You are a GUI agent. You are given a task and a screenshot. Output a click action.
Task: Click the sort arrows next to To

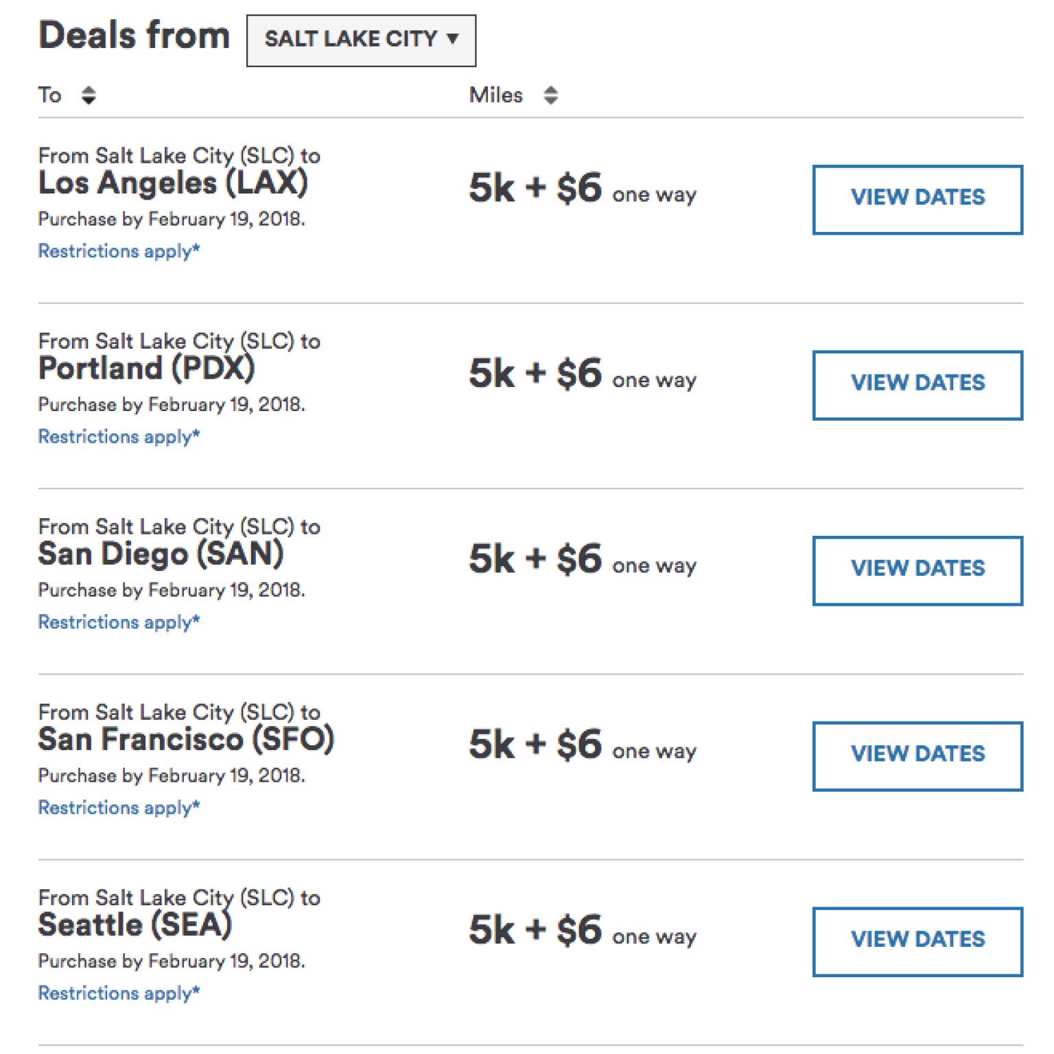click(x=88, y=94)
